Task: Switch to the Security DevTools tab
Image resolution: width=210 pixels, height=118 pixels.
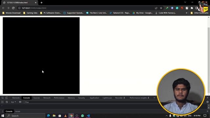Action: pos(82,98)
